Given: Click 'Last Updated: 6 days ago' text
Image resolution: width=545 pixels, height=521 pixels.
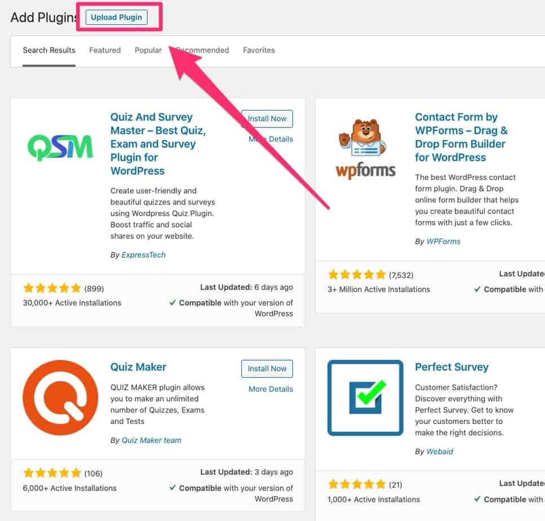Looking at the screenshot, I should (x=246, y=287).
